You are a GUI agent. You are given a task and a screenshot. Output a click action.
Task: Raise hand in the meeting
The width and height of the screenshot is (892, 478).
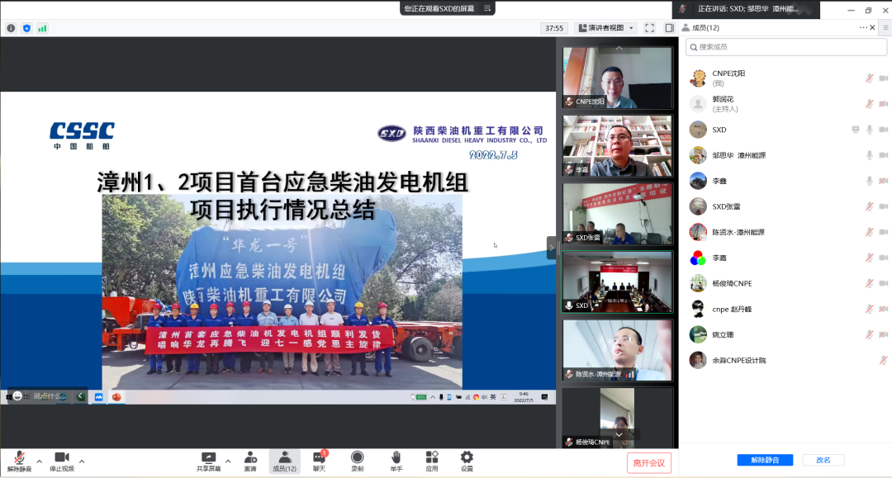pos(396,461)
